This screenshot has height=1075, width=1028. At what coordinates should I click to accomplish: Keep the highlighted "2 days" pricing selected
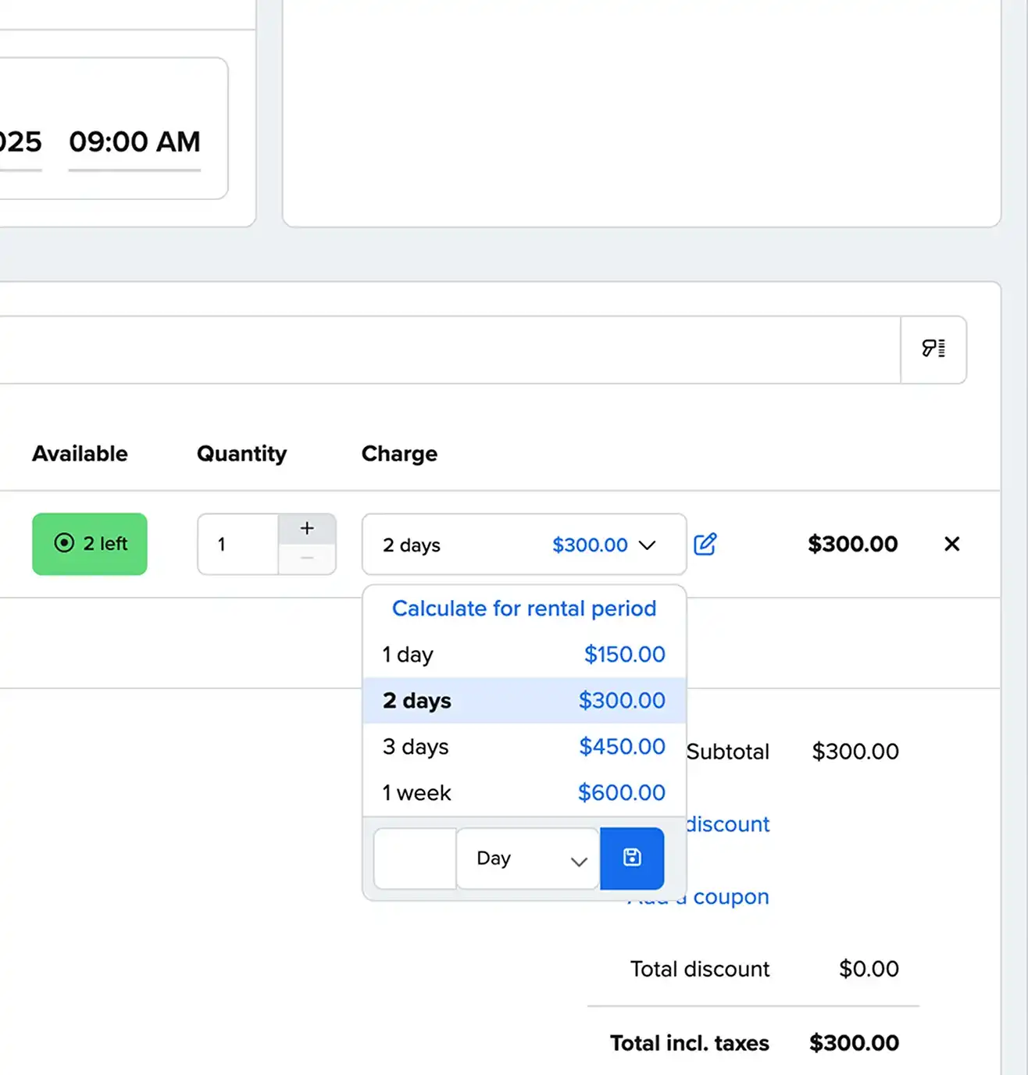(523, 701)
